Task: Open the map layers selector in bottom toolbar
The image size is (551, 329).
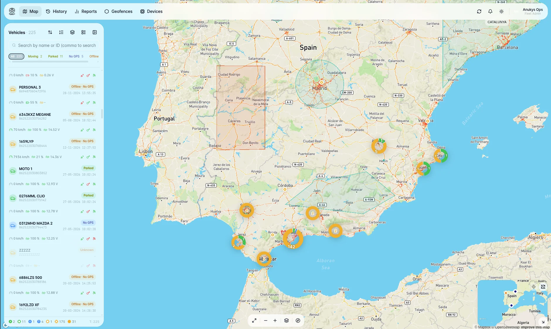Action: (x=286, y=320)
